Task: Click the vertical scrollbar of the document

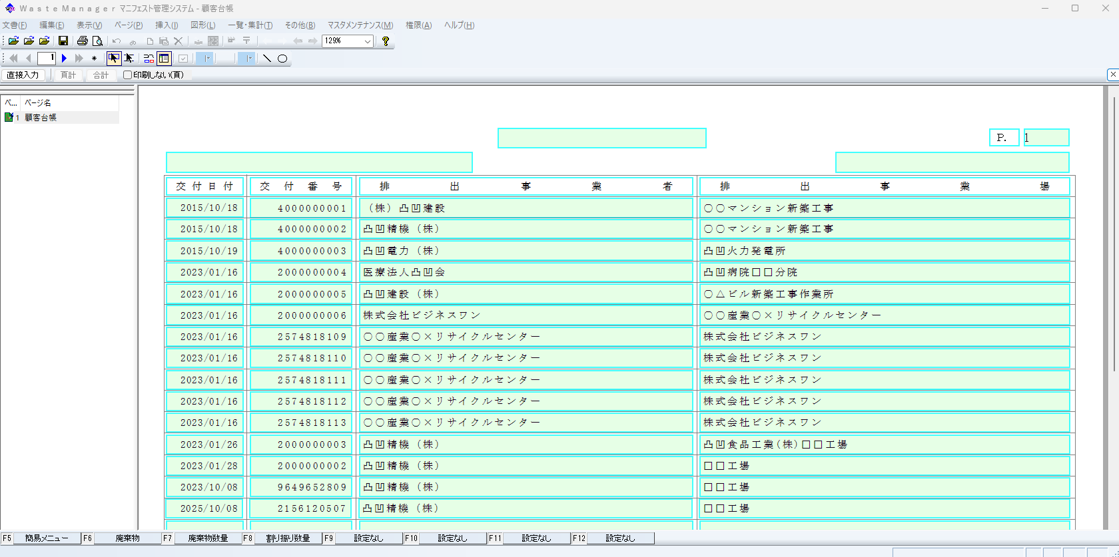Action: (1114, 233)
